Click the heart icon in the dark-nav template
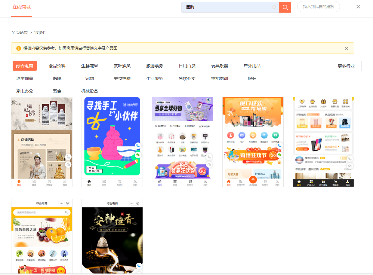This screenshot has width=373, height=275. [x=302, y=102]
